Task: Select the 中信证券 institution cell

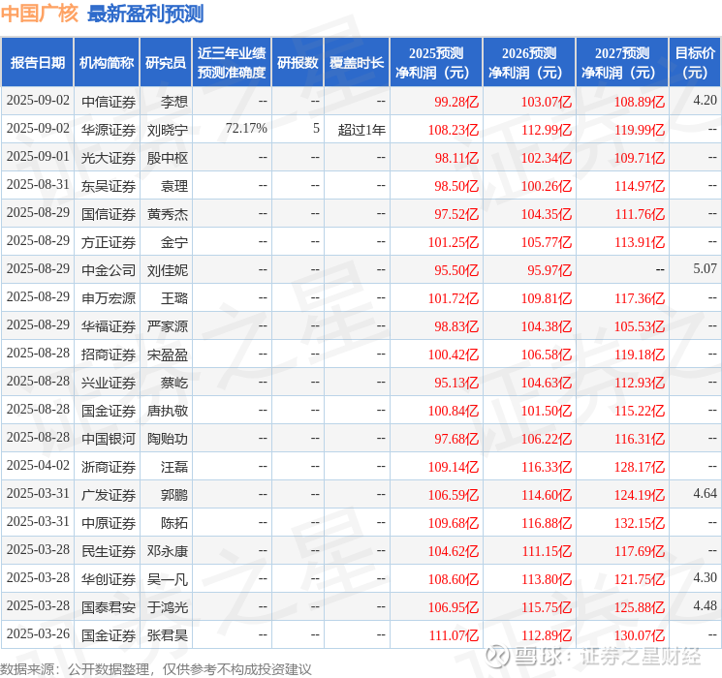Action: coord(109,102)
